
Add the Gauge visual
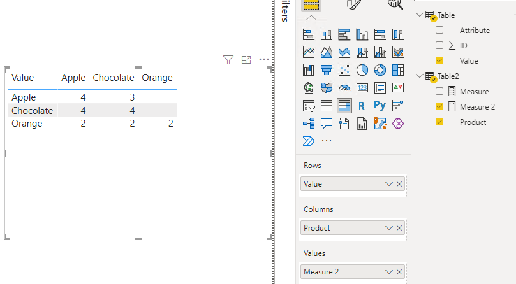344,88
